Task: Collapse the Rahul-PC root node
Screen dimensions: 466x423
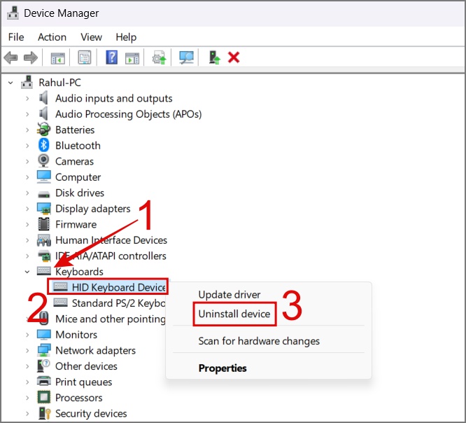Action: pos(10,83)
